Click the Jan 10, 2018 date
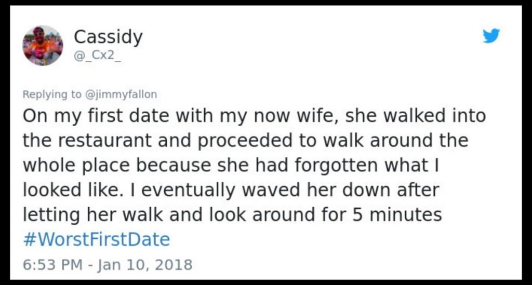Viewport: 532px width, 285px height. (145, 264)
